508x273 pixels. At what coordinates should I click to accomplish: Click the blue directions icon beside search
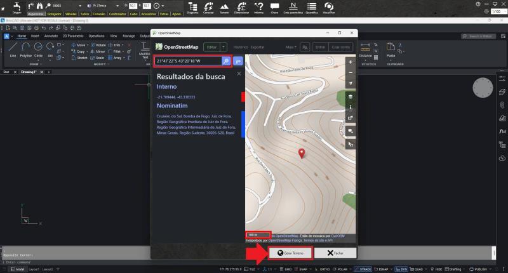click(238, 61)
